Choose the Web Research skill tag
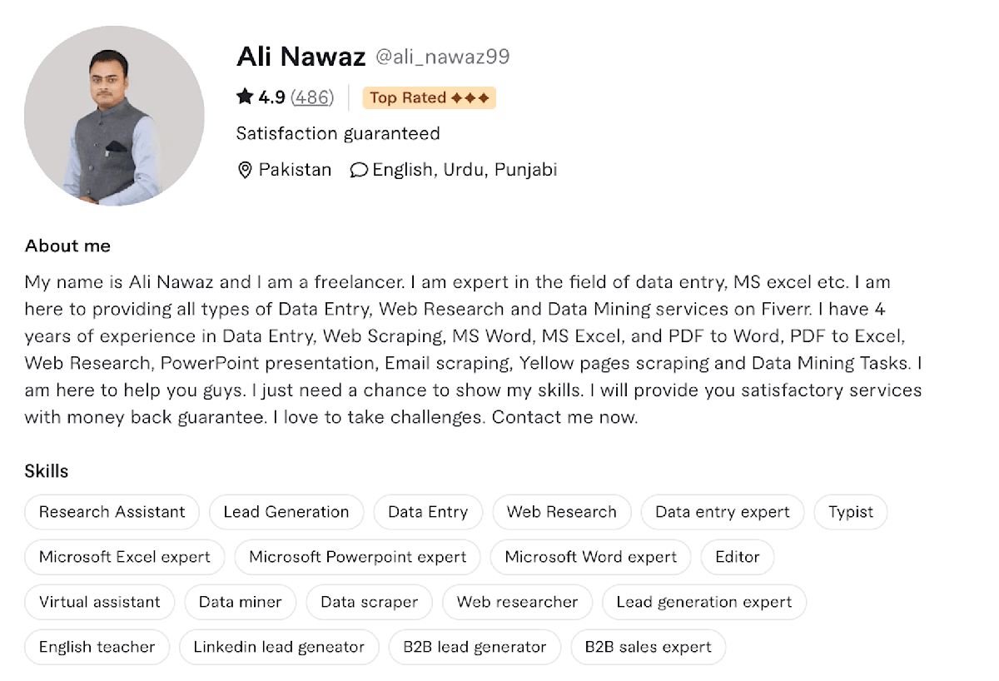999x681 pixels. tap(561, 512)
